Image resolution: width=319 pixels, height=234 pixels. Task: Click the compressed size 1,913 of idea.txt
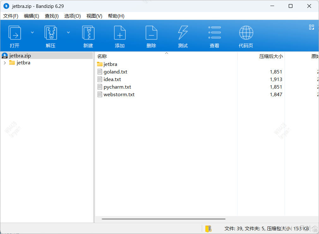[x=276, y=79]
